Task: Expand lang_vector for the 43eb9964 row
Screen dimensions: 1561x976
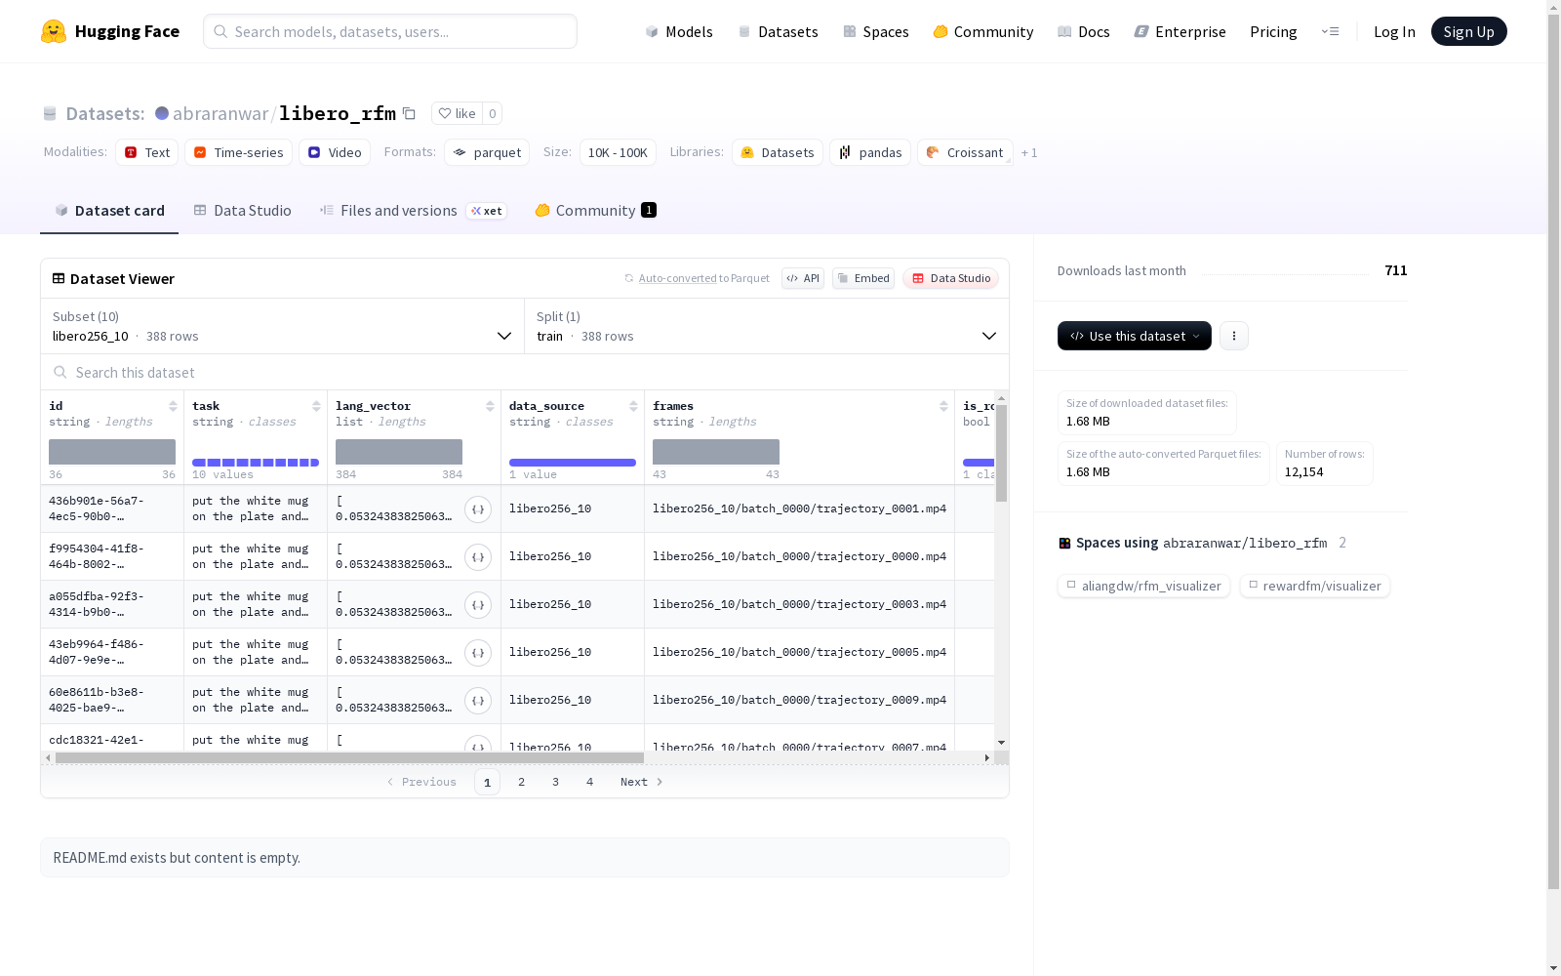Action: point(478,653)
